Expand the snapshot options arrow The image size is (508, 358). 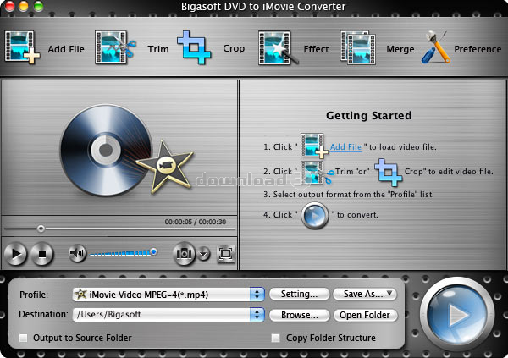(204, 253)
